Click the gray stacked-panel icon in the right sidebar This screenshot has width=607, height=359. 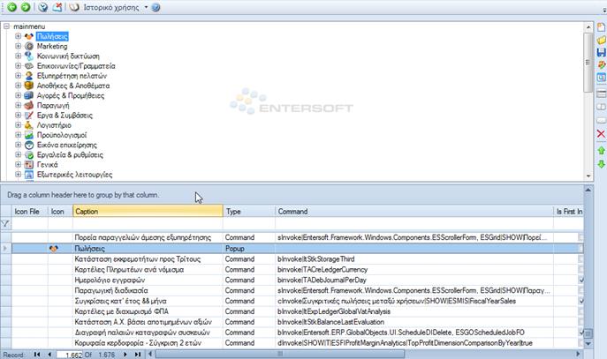tap(601, 93)
